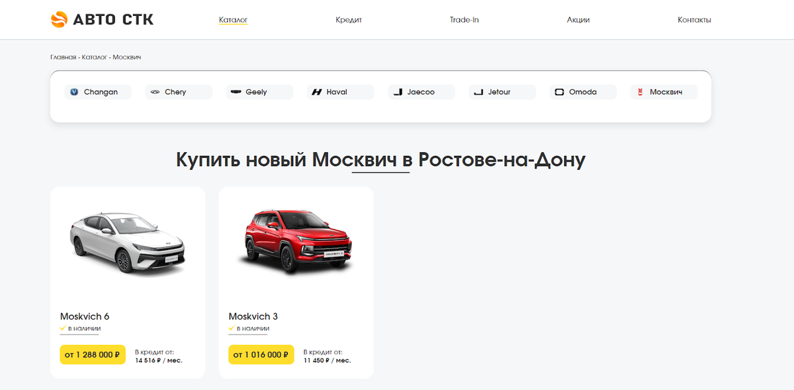The width and height of the screenshot is (794, 390).
Task: Select the Jetour brand label
Action: coord(500,92)
